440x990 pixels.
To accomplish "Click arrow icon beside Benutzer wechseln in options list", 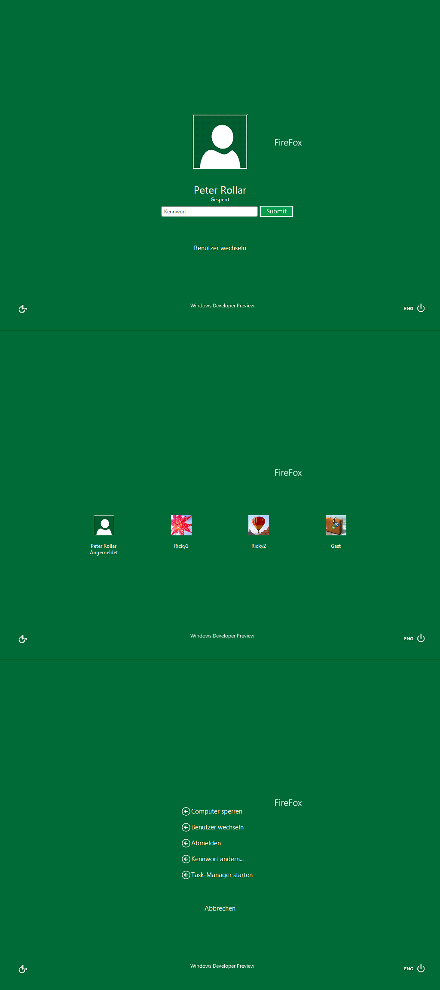I will tap(186, 827).
